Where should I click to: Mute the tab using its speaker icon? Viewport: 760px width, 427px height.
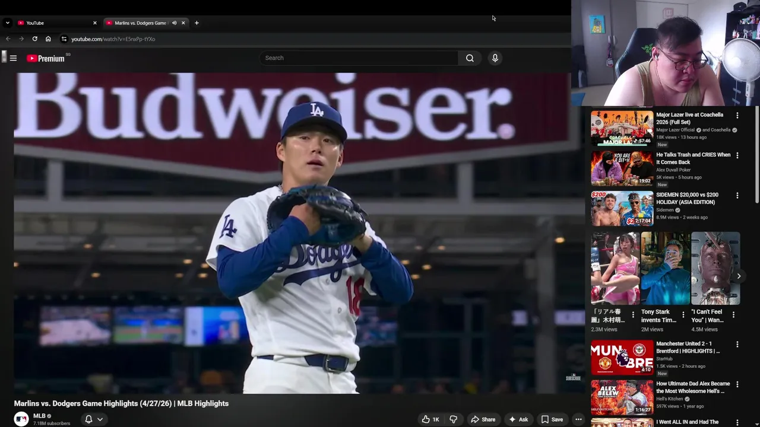tap(174, 23)
